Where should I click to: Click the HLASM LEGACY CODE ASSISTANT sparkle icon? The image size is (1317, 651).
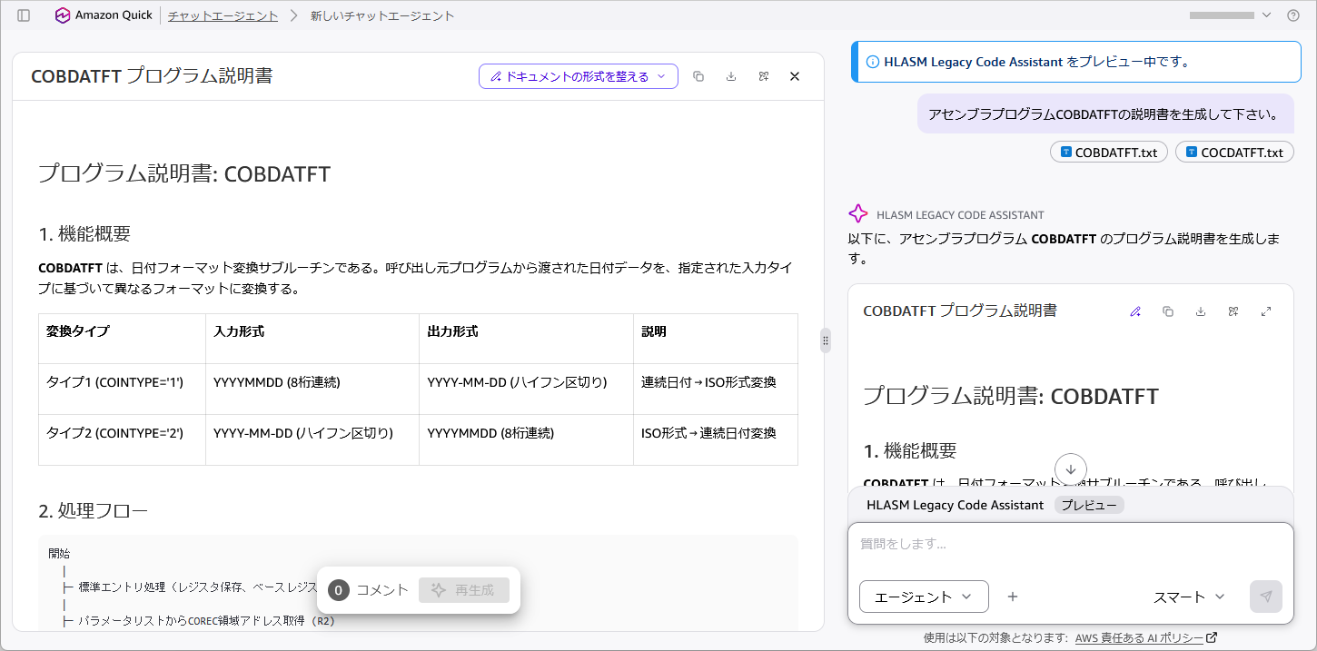(x=857, y=214)
